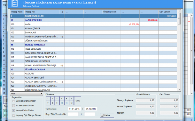195x121 pixels.
Task: Uncheck Hesap Kodu Göster checkbox
Action: (13, 110)
